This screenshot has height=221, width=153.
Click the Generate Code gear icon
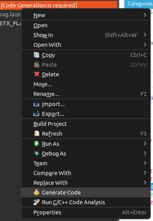[37, 192]
